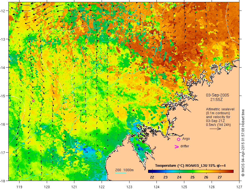Click the 126 longitude axis label
This screenshot has height=189, width=245.
[x=212, y=187]
